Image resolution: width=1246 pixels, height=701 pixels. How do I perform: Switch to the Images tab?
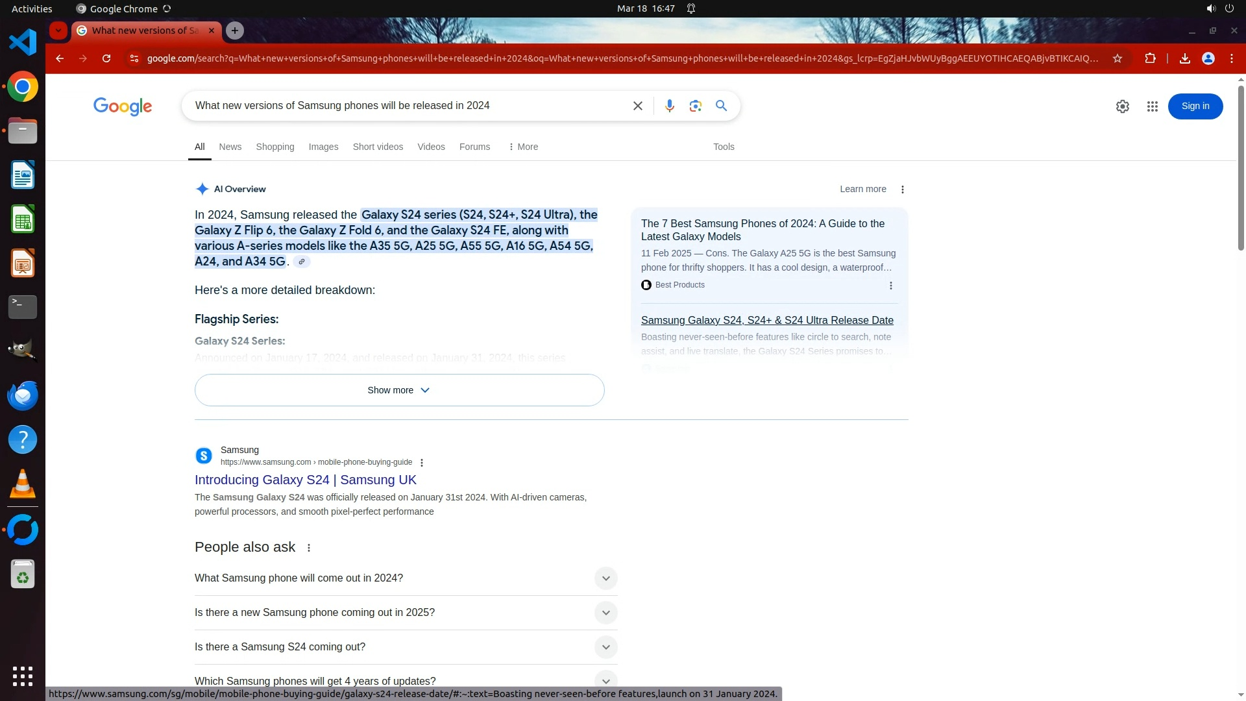(x=323, y=147)
